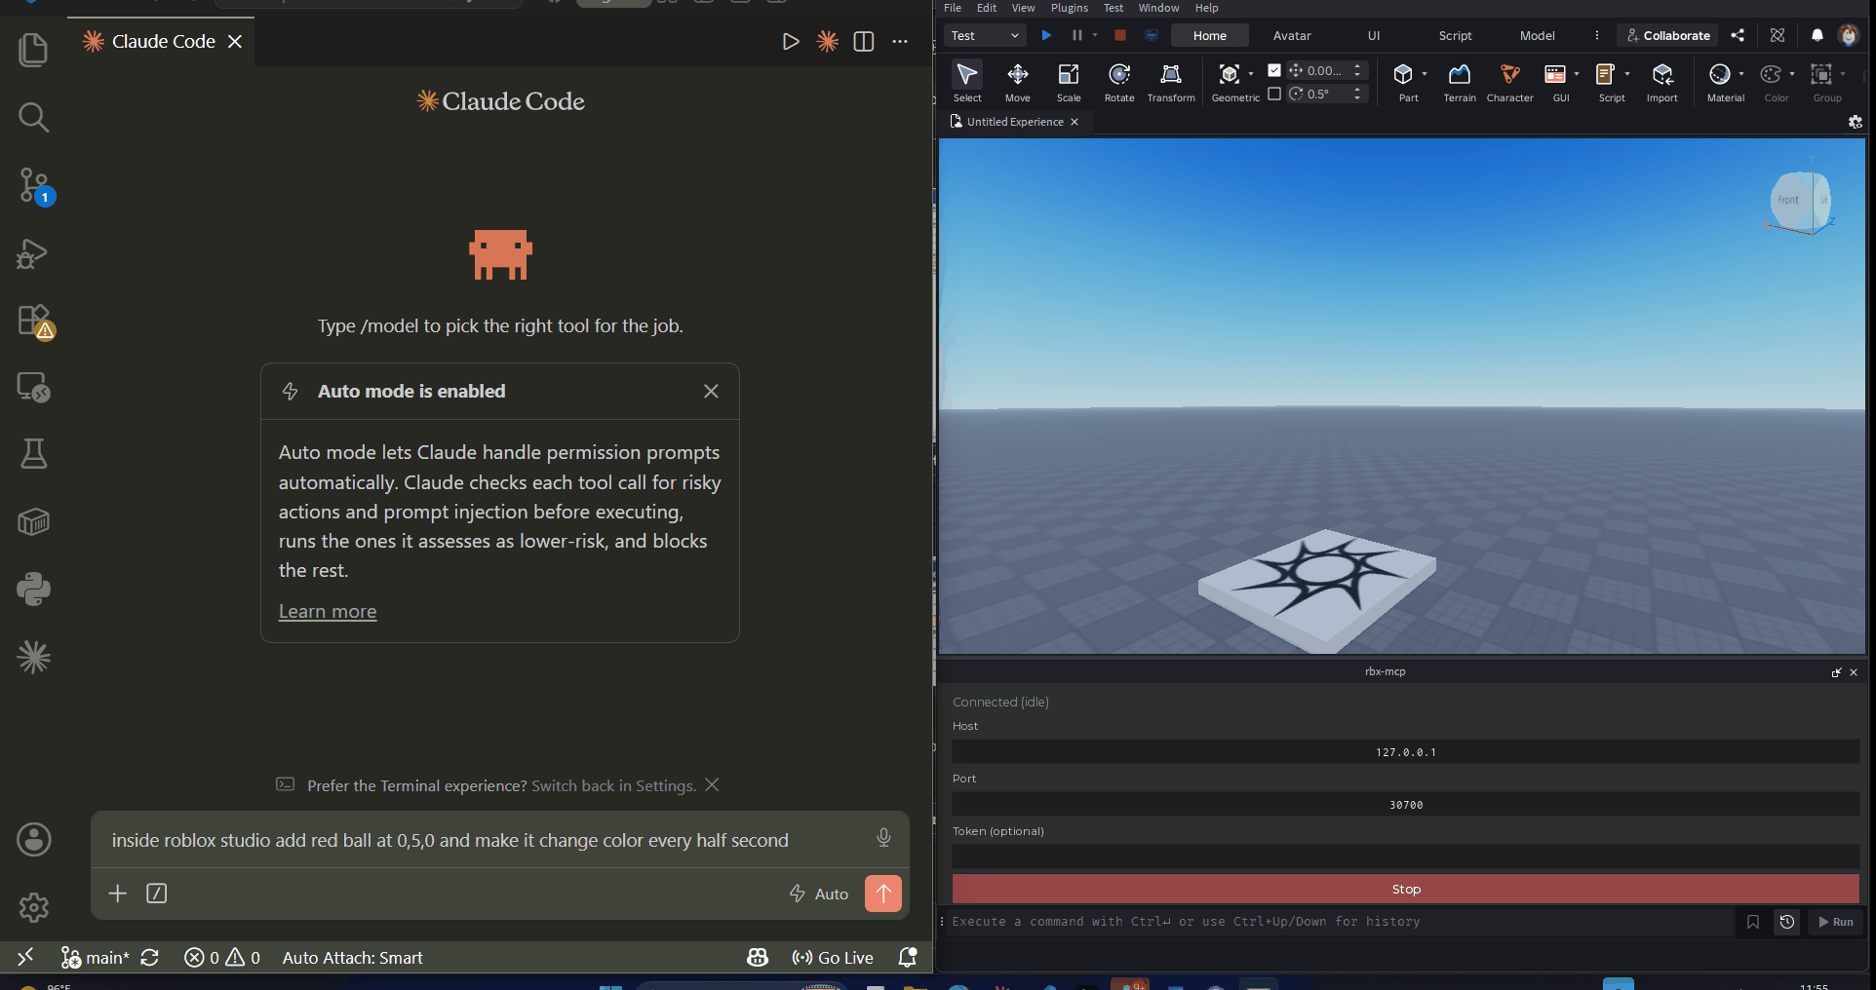Click the Run button in command bar
The width and height of the screenshot is (1876, 990).
click(1835, 922)
